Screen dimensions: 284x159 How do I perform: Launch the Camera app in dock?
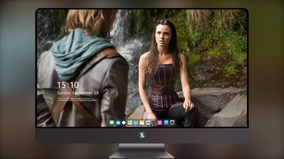point(172,122)
